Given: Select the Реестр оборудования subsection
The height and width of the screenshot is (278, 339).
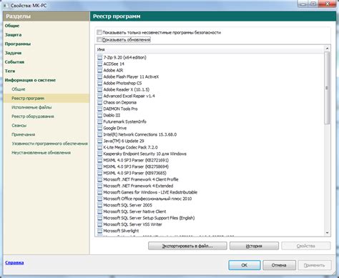Looking at the screenshot, I should tap(33, 116).
